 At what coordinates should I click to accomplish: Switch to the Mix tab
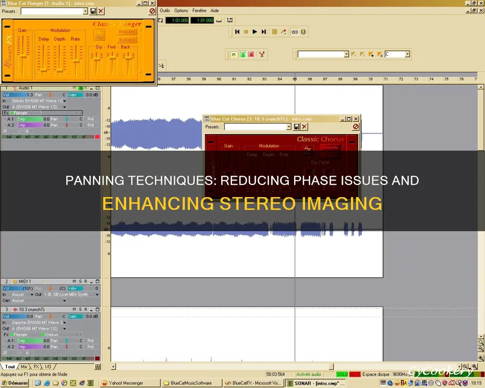tap(24, 367)
